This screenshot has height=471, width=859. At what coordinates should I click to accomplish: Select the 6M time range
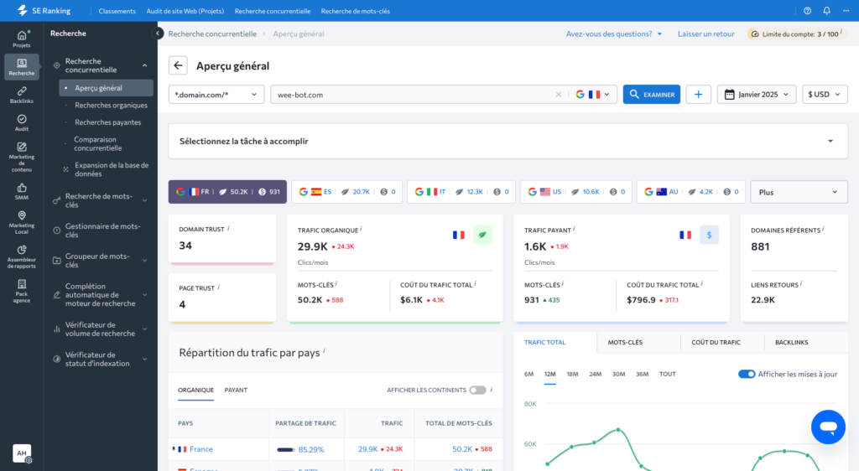tap(528, 374)
